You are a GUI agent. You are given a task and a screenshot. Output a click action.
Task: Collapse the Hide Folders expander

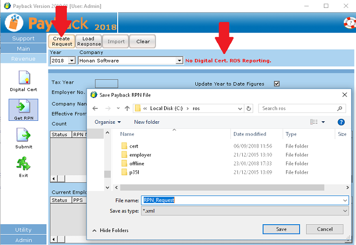click(110, 230)
